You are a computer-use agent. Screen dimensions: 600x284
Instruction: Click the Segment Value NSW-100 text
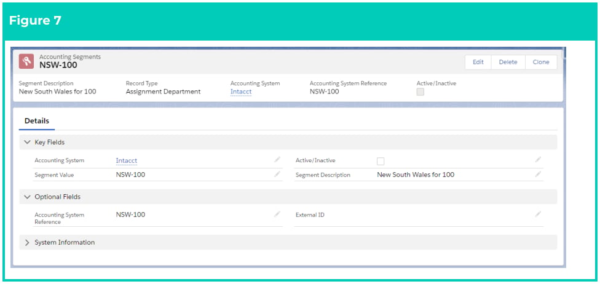click(130, 175)
